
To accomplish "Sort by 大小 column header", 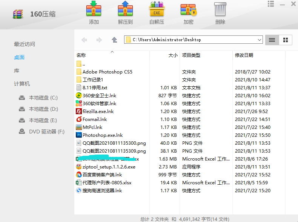I will point(173,55).
